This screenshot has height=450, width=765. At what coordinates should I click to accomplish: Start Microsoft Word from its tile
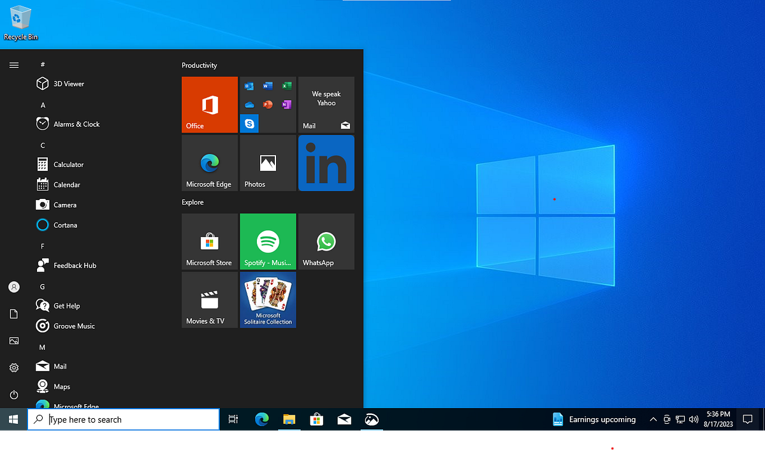(268, 86)
